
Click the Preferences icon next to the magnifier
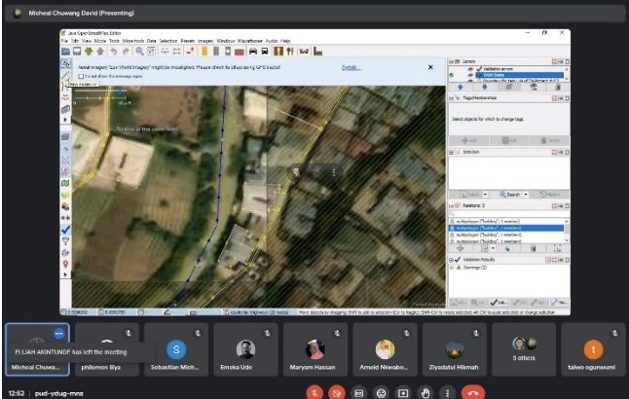151,52
